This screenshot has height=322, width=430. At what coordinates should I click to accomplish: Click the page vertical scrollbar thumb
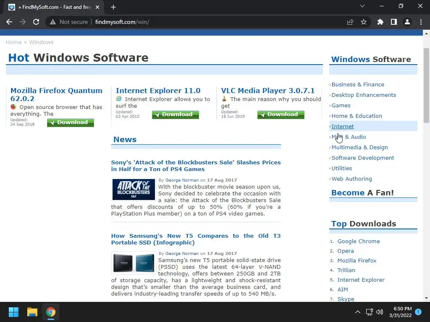426,86
